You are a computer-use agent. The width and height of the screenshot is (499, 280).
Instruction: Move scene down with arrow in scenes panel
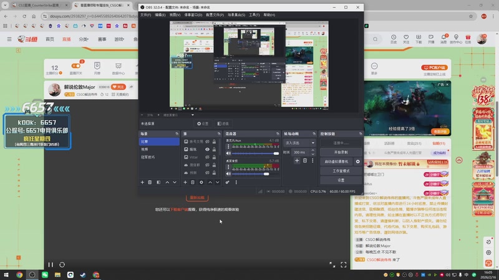click(x=175, y=182)
